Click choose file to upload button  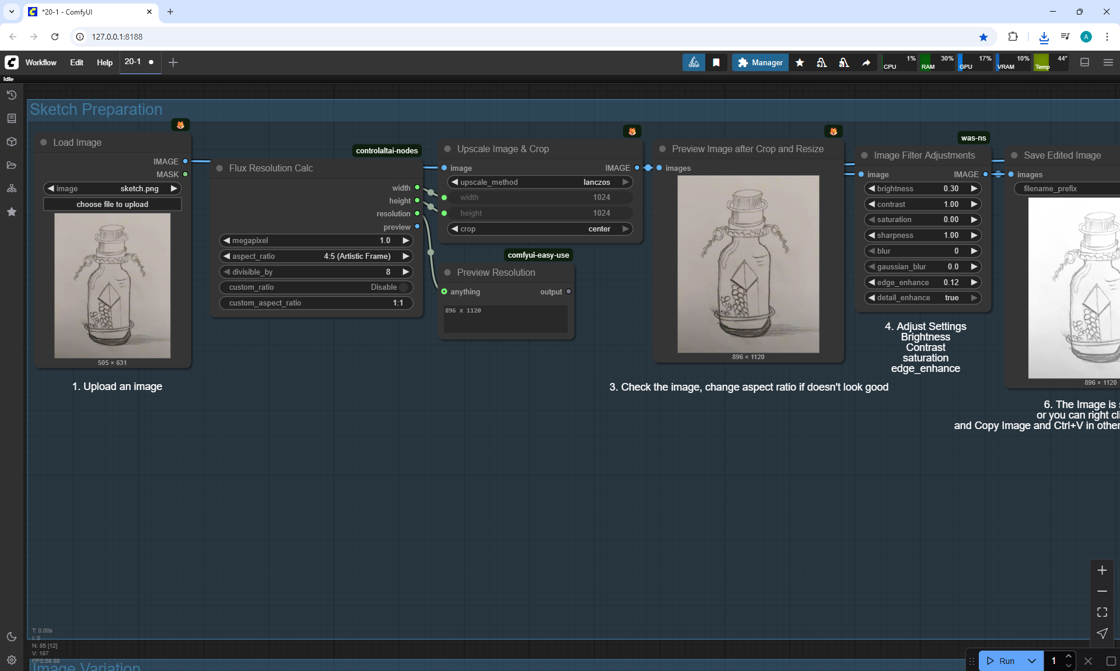pos(112,205)
